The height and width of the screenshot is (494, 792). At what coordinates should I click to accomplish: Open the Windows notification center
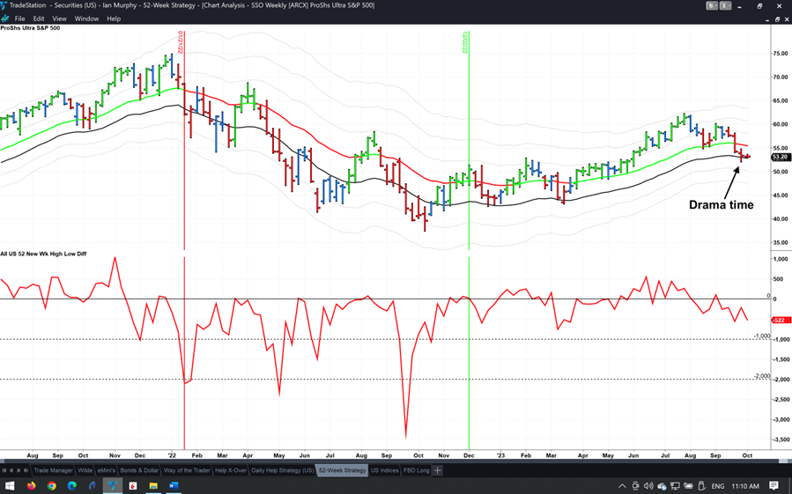774,486
